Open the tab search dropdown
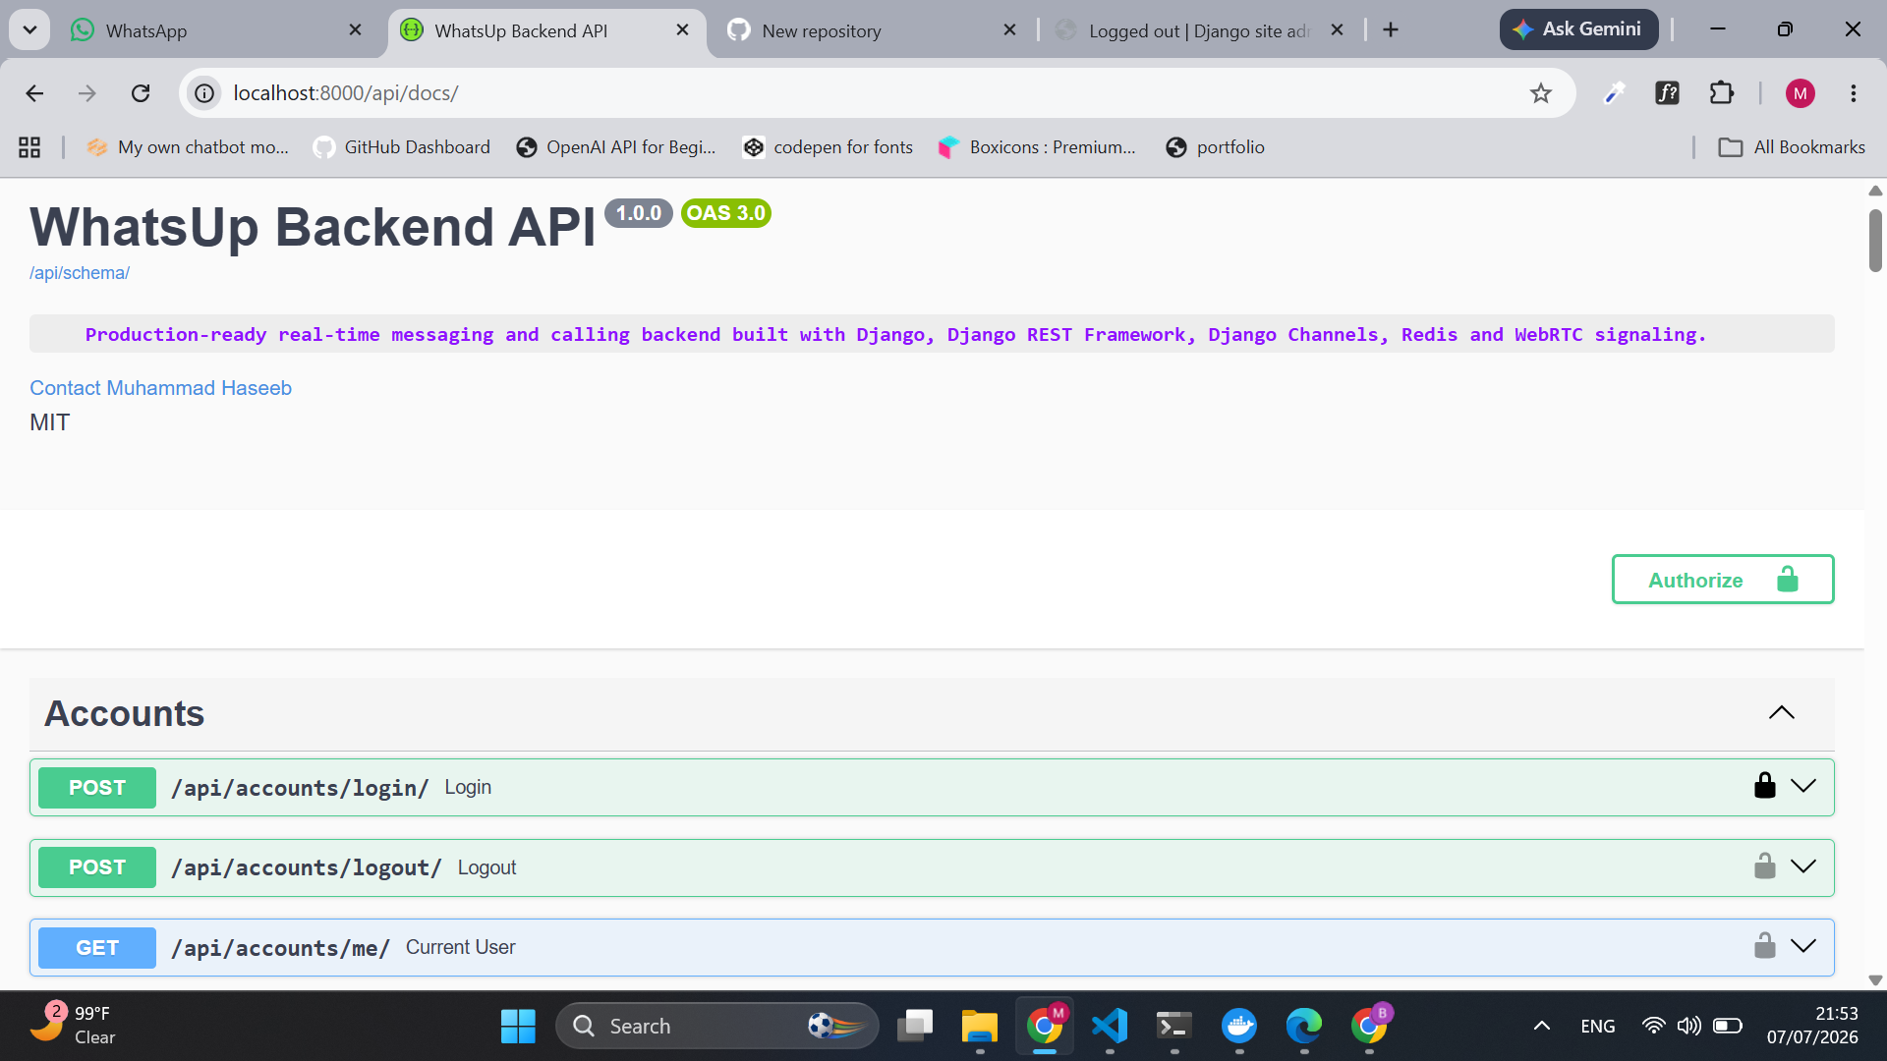 coord(29,30)
